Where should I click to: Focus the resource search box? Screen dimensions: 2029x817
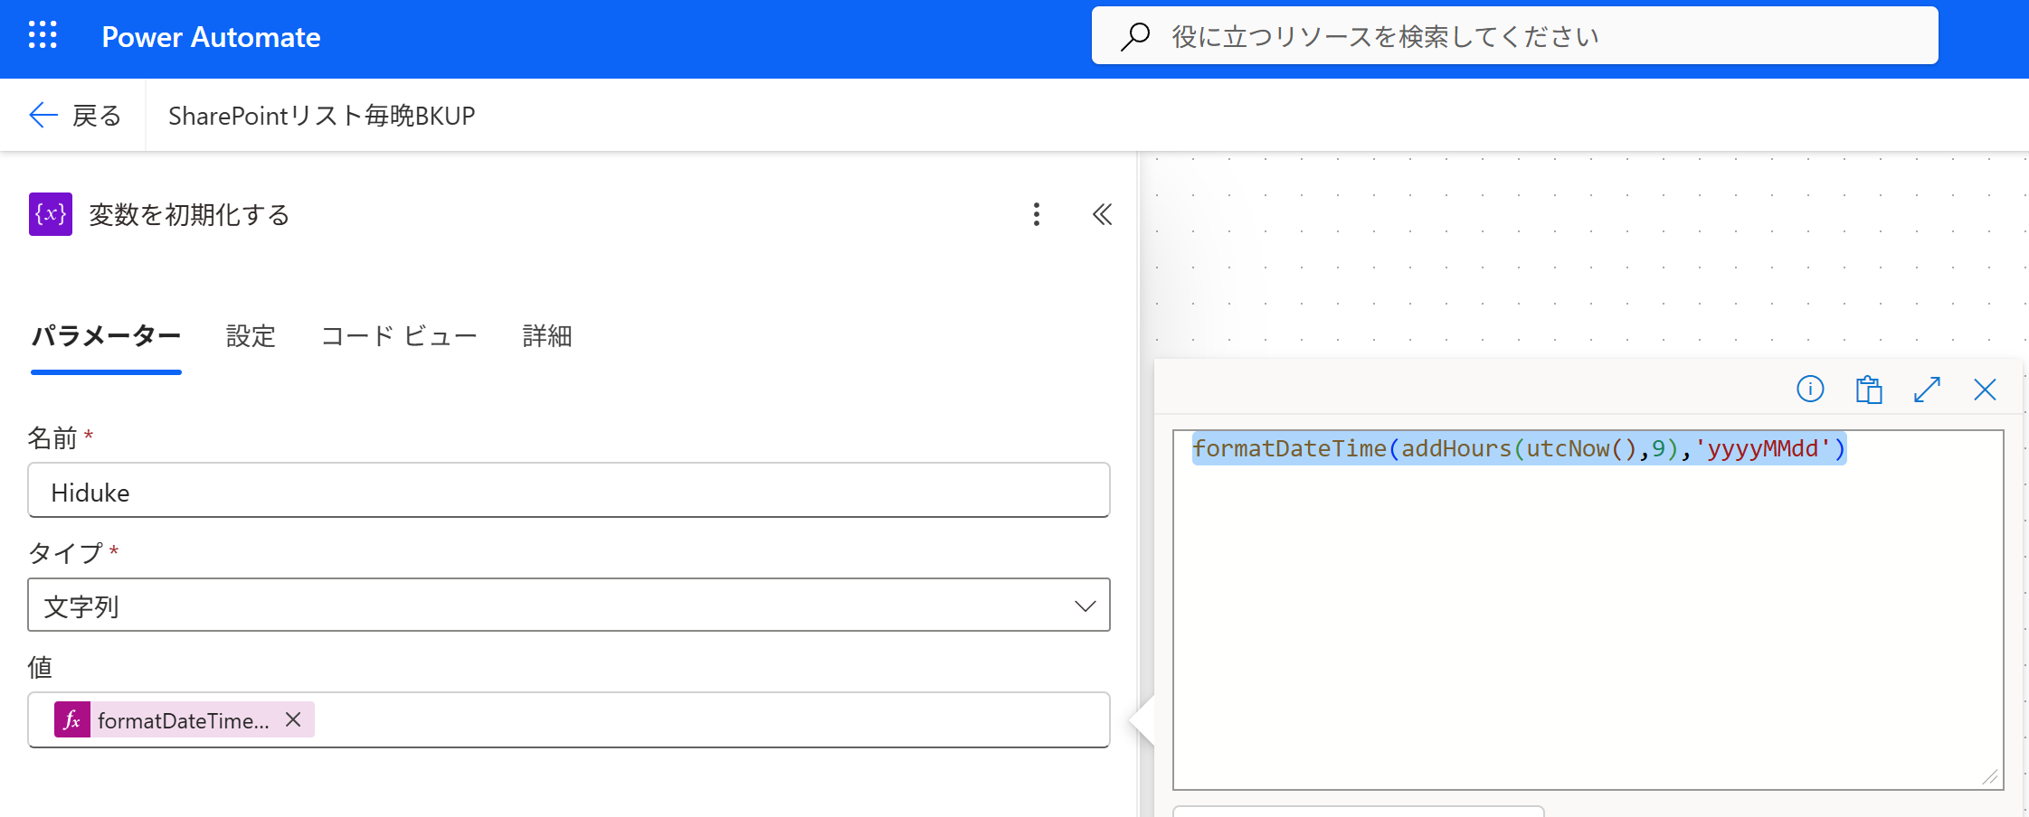point(1529,36)
